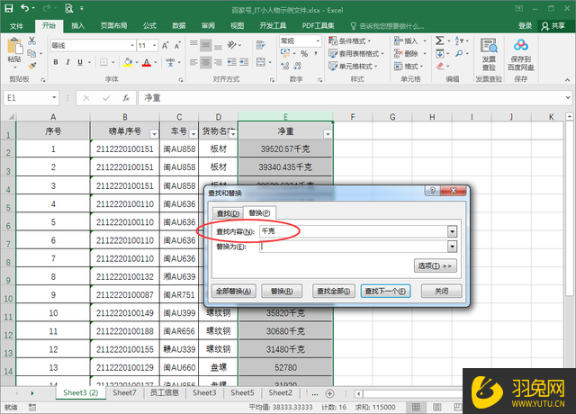Viewport: 576px width, 414px height.
Task: Click the 查找内容 input field containing 千克
Action: [x=354, y=231]
